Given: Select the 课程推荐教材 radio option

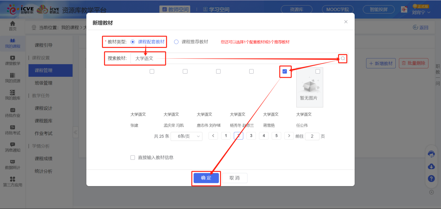Looking at the screenshot, I should (x=176, y=42).
